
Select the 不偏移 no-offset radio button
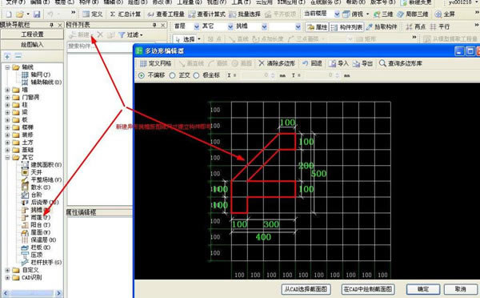[141, 75]
